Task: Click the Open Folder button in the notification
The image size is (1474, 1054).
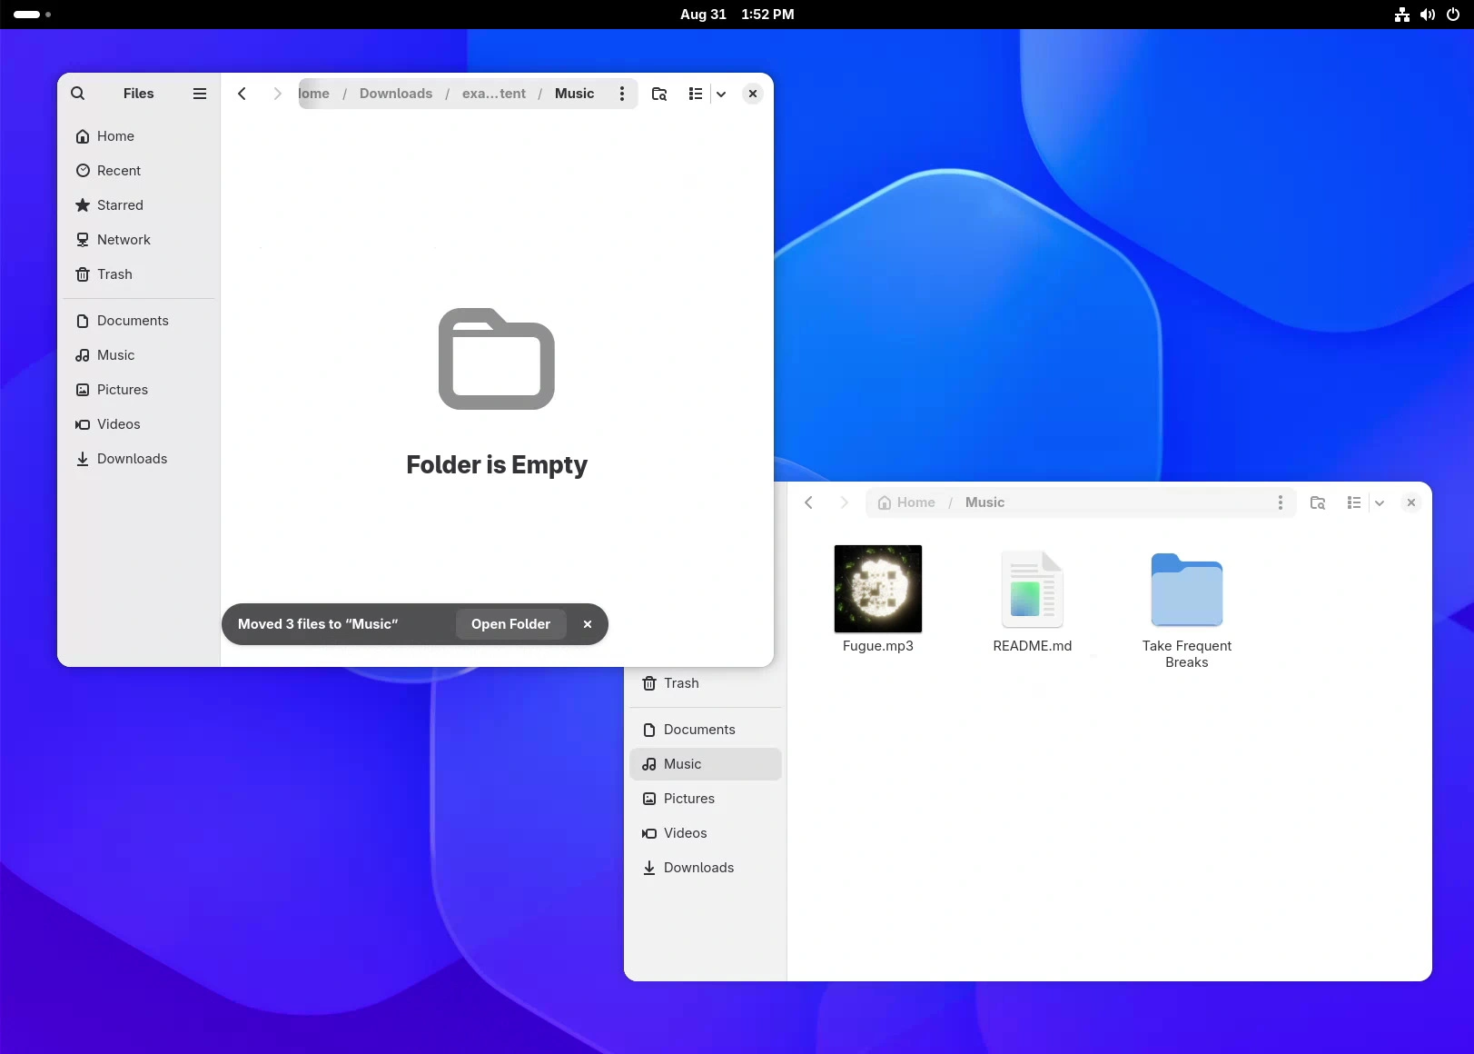Action: [x=510, y=624]
